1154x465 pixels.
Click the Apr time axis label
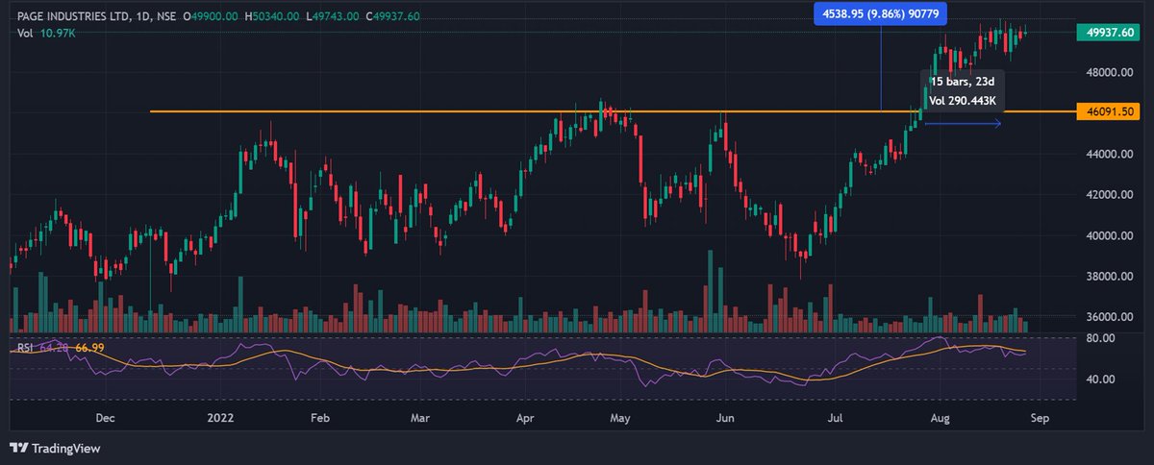[x=525, y=419]
